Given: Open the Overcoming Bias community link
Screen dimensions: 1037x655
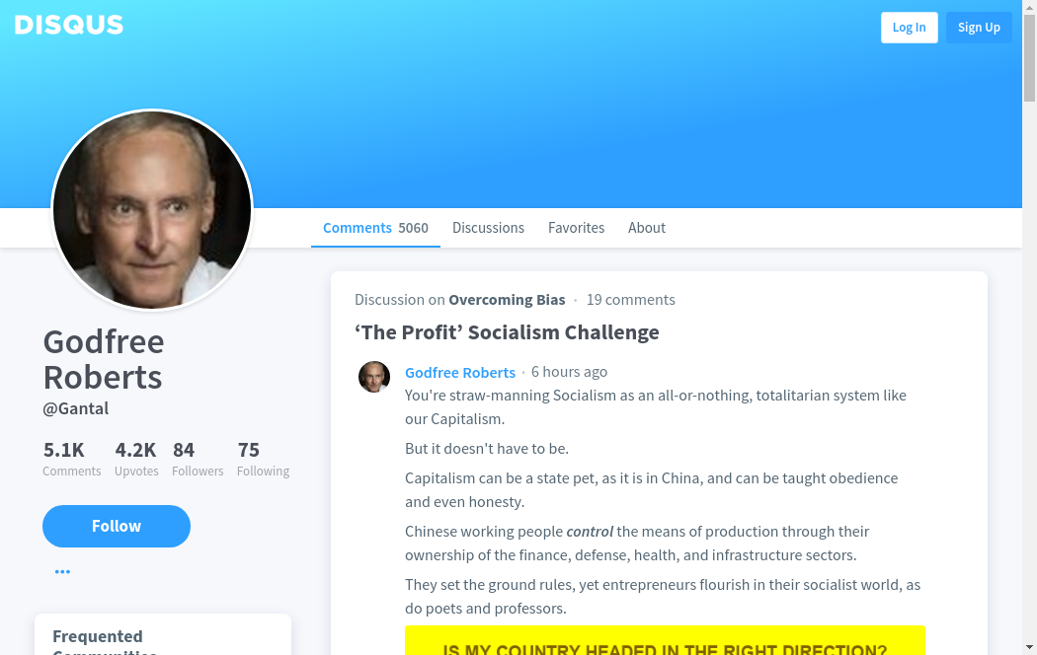Looking at the screenshot, I should (x=507, y=300).
